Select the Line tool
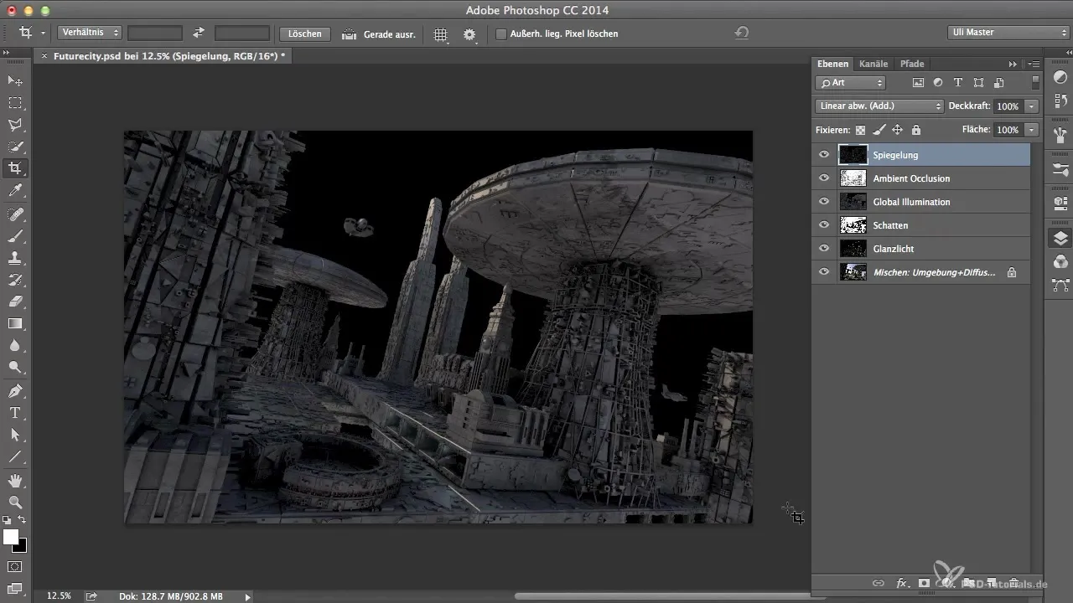Viewport: 1073px width, 603px height. point(15,457)
